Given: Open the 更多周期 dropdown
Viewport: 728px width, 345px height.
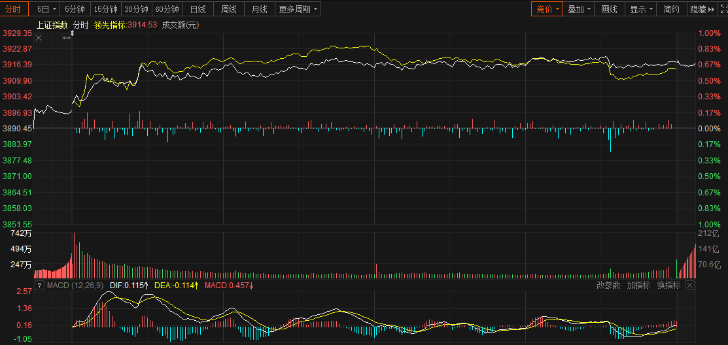Looking at the screenshot, I should tap(298, 9).
